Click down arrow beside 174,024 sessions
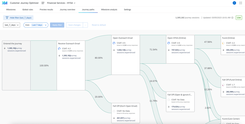This screenshot has height=124, width=245. (x=169, y=107)
